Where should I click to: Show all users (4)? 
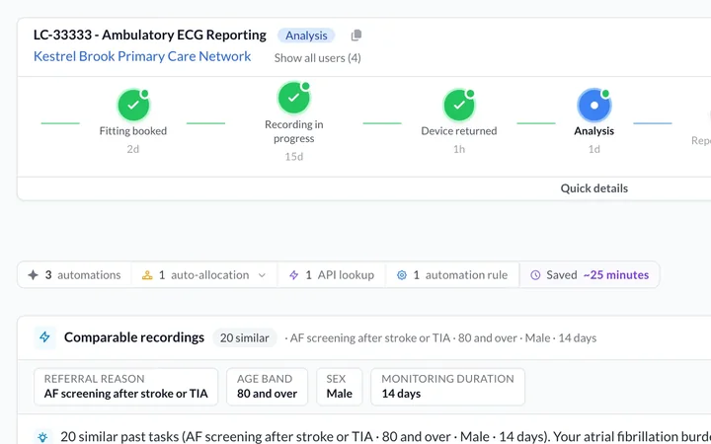pos(317,58)
